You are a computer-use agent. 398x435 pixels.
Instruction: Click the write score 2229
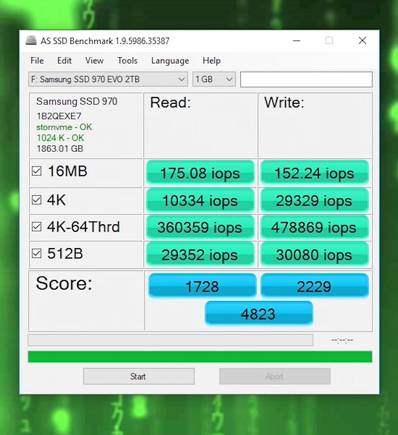pyautogui.click(x=314, y=286)
